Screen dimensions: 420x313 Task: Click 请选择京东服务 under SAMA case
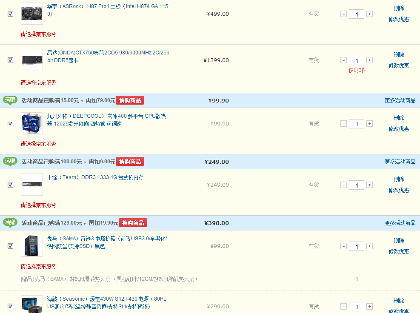38,266
